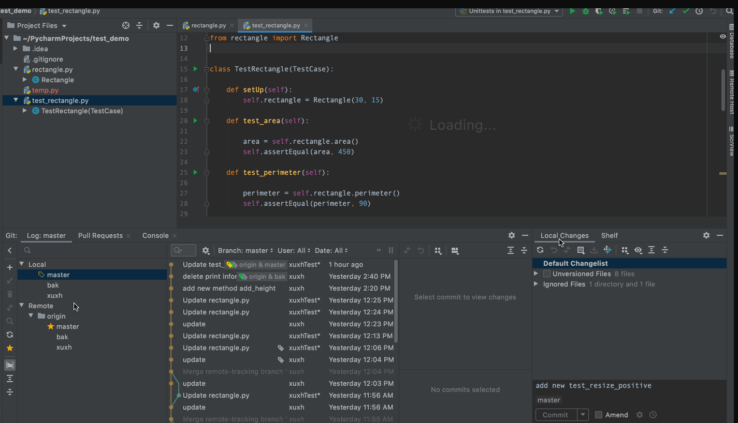Update project with the blue Git arrow
Screen dimensions: 738x423
[672, 11]
